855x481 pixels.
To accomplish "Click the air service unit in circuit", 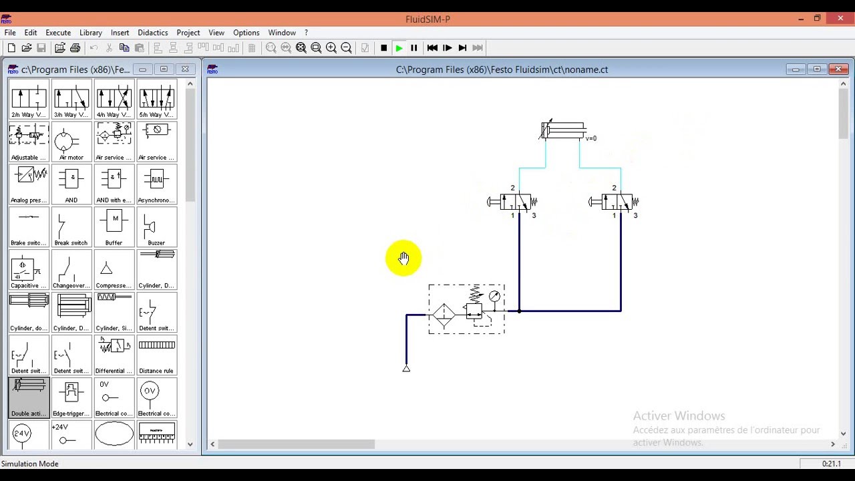I will click(467, 309).
